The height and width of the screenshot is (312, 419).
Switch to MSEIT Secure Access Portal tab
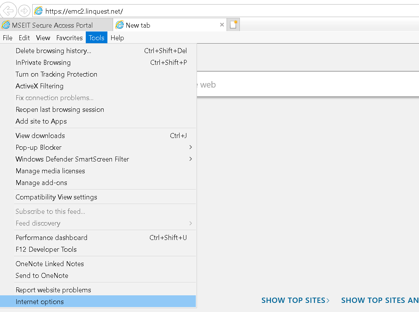pos(57,25)
